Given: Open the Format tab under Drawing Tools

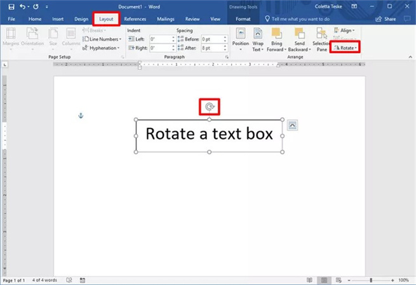Looking at the screenshot, I should pyautogui.click(x=243, y=19).
